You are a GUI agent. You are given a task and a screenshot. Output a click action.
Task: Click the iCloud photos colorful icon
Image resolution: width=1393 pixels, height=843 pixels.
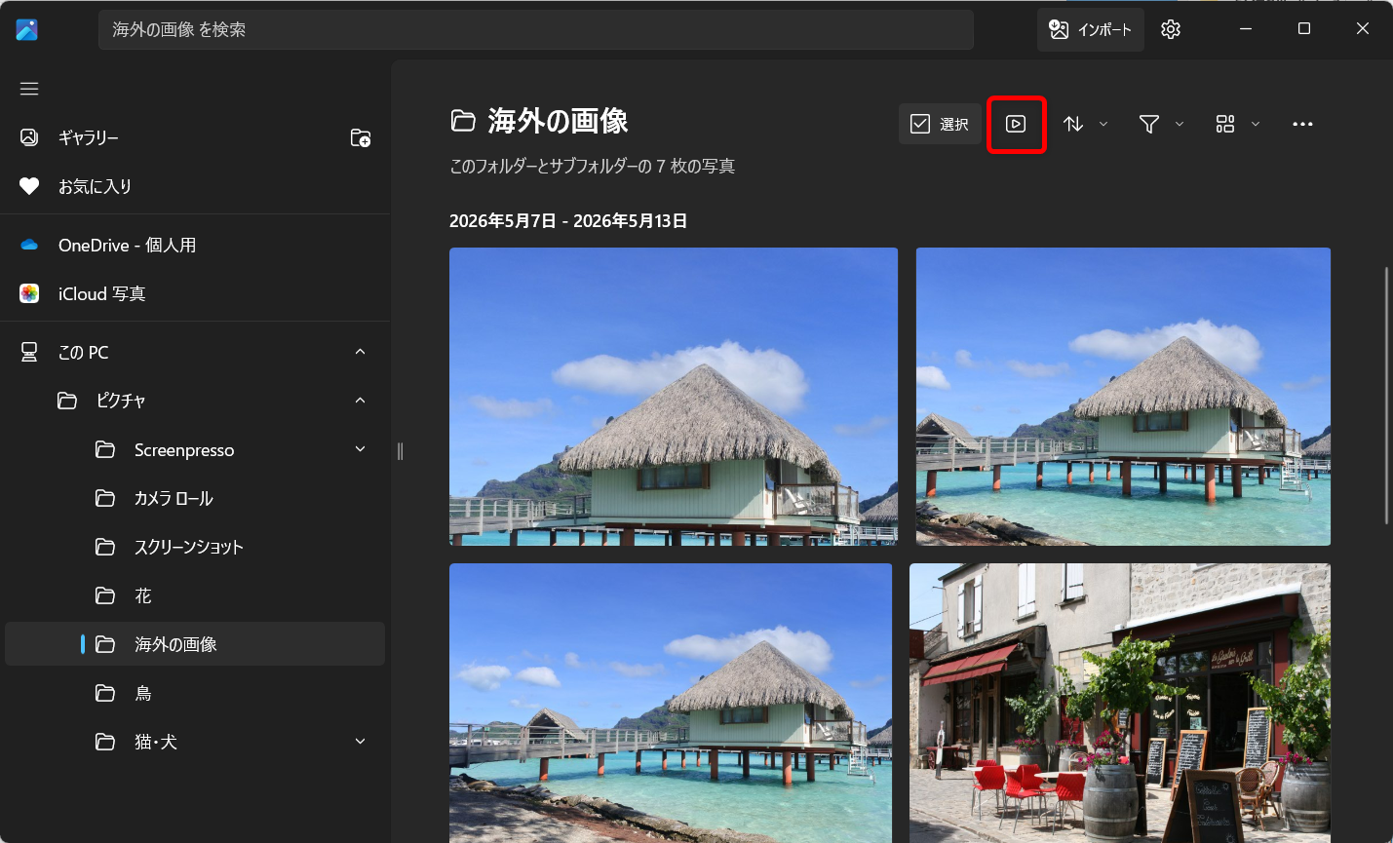pyautogui.click(x=29, y=293)
